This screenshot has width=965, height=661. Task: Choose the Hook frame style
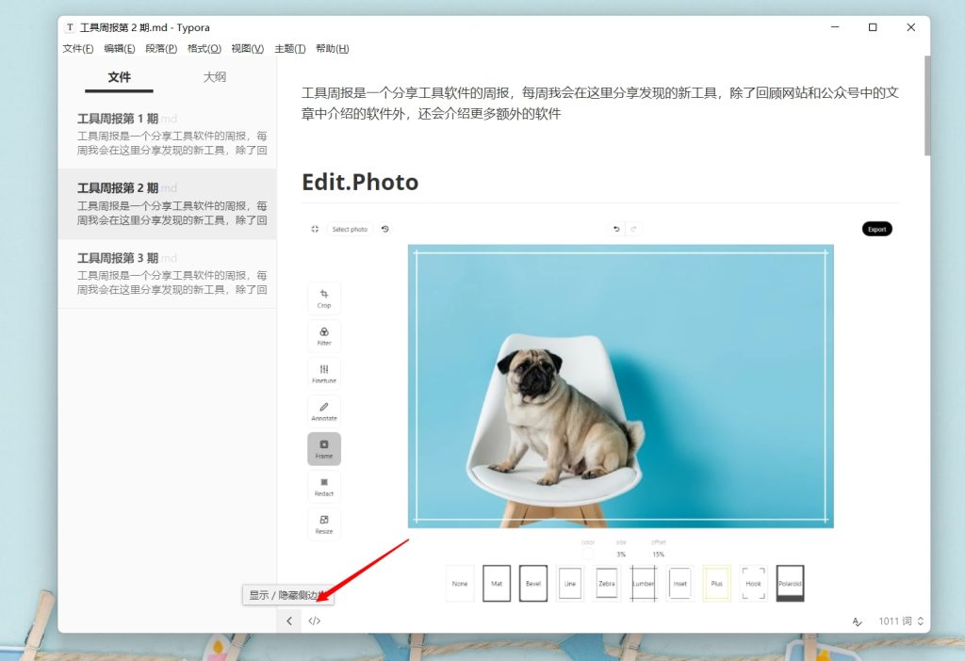(753, 584)
